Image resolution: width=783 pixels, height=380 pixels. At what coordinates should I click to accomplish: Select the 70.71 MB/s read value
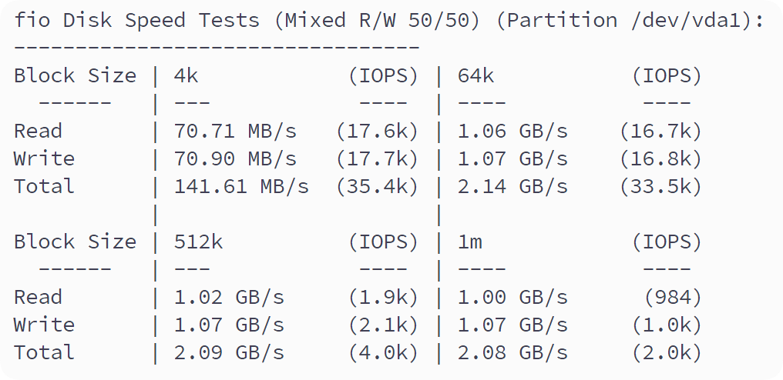[x=235, y=131]
